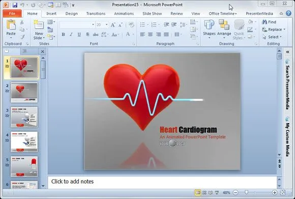Image resolution: width=295 pixels, height=199 pixels.
Task: Open the Office Timeline+ tab
Action: pos(223,14)
